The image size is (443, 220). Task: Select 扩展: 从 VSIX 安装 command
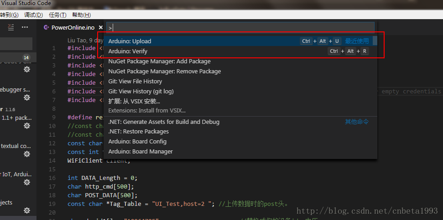tap(240, 106)
